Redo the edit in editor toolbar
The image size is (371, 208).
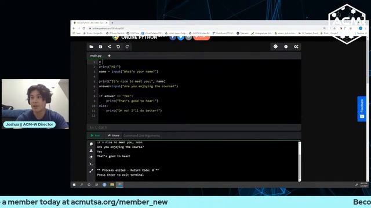pos(127,47)
